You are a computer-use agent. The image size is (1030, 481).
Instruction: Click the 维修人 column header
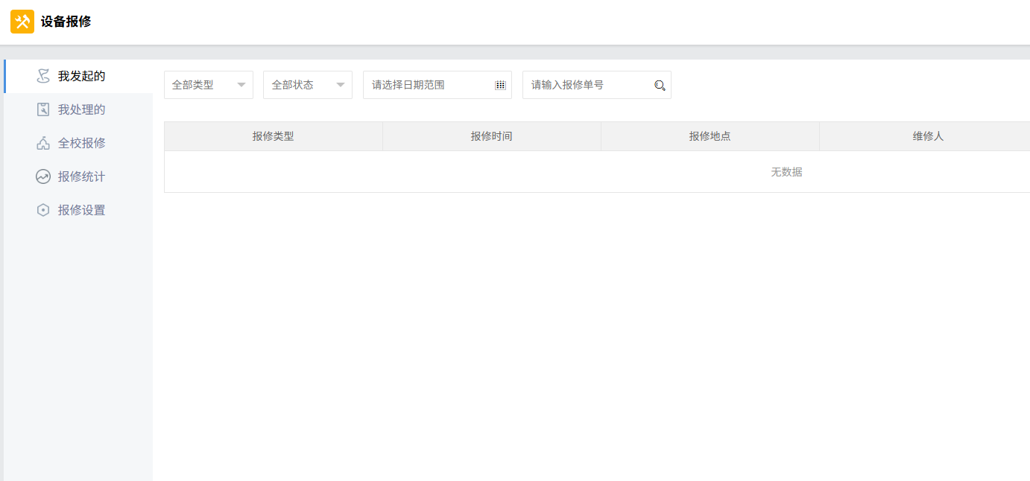(928, 136)
